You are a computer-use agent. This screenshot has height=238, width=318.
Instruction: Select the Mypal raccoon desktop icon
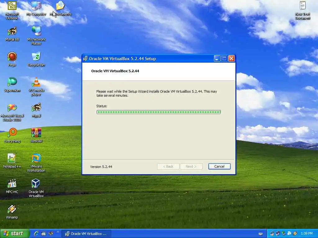36,110
